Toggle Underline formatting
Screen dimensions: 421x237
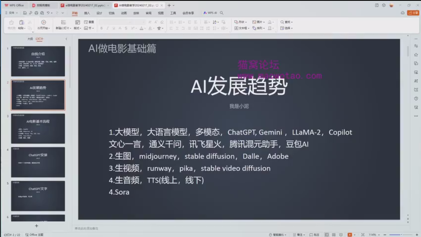[x=114, y=28]
